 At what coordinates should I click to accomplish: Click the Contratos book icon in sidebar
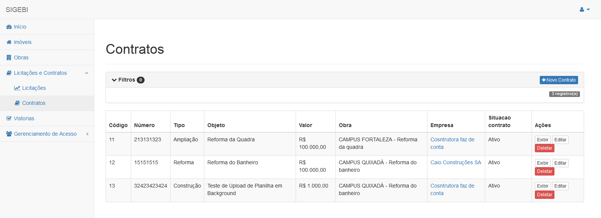(17, 103)
